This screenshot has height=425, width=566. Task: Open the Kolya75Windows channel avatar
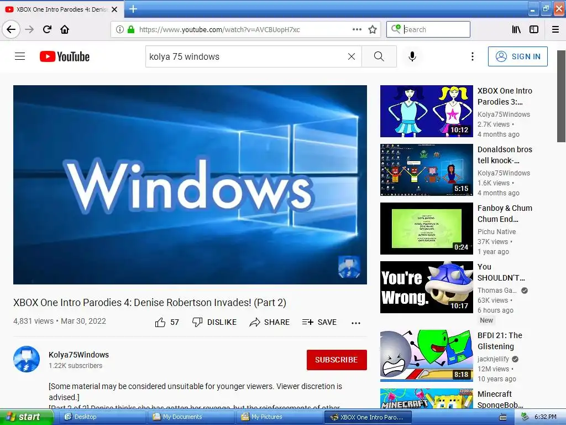(x=27, y=359)
